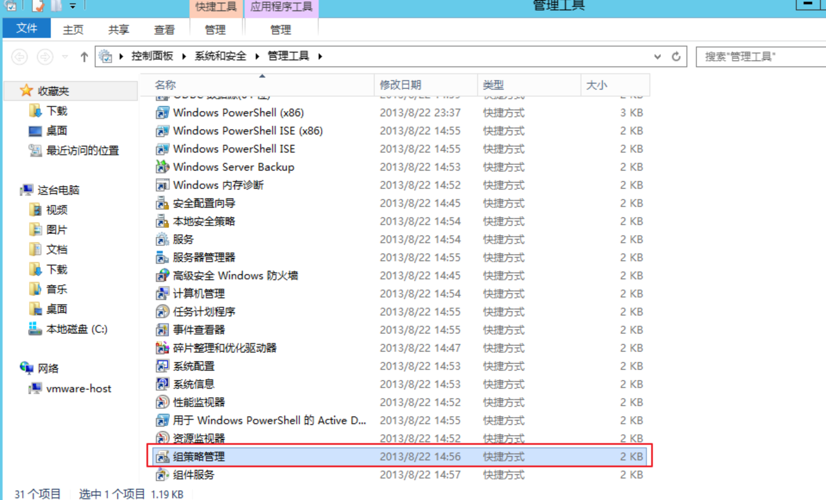Sort by the 修改日期 column header
Viewport: 826px width, 500px height.
(x=426, y=85)
